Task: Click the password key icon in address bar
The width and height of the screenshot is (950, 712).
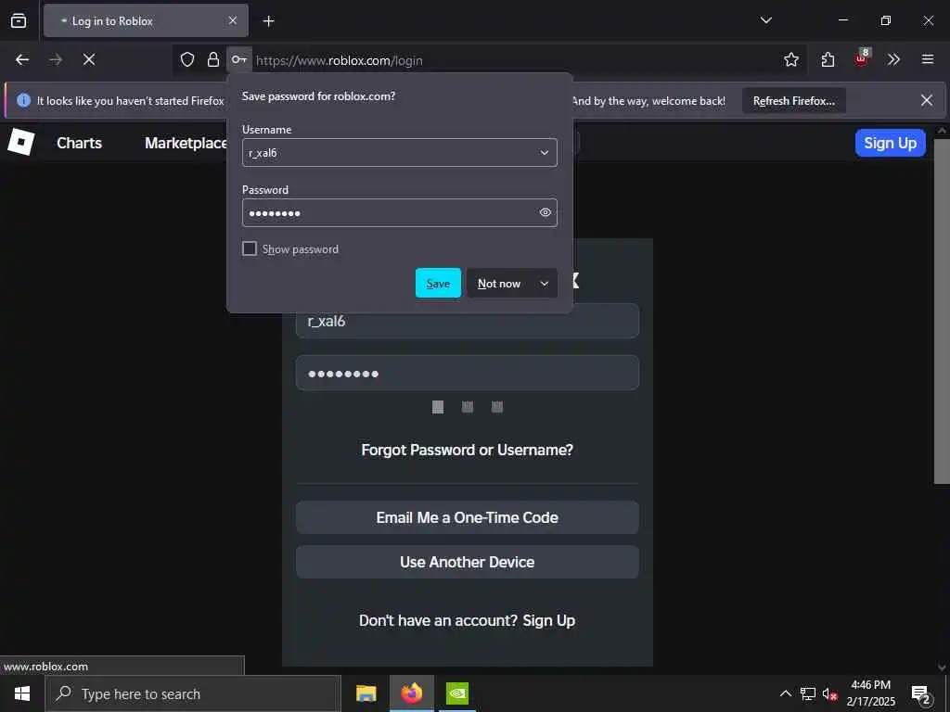Action: [x=239, y=59]
